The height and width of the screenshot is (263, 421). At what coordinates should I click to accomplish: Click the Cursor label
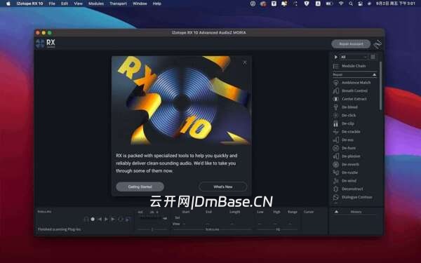pos(309,212)
